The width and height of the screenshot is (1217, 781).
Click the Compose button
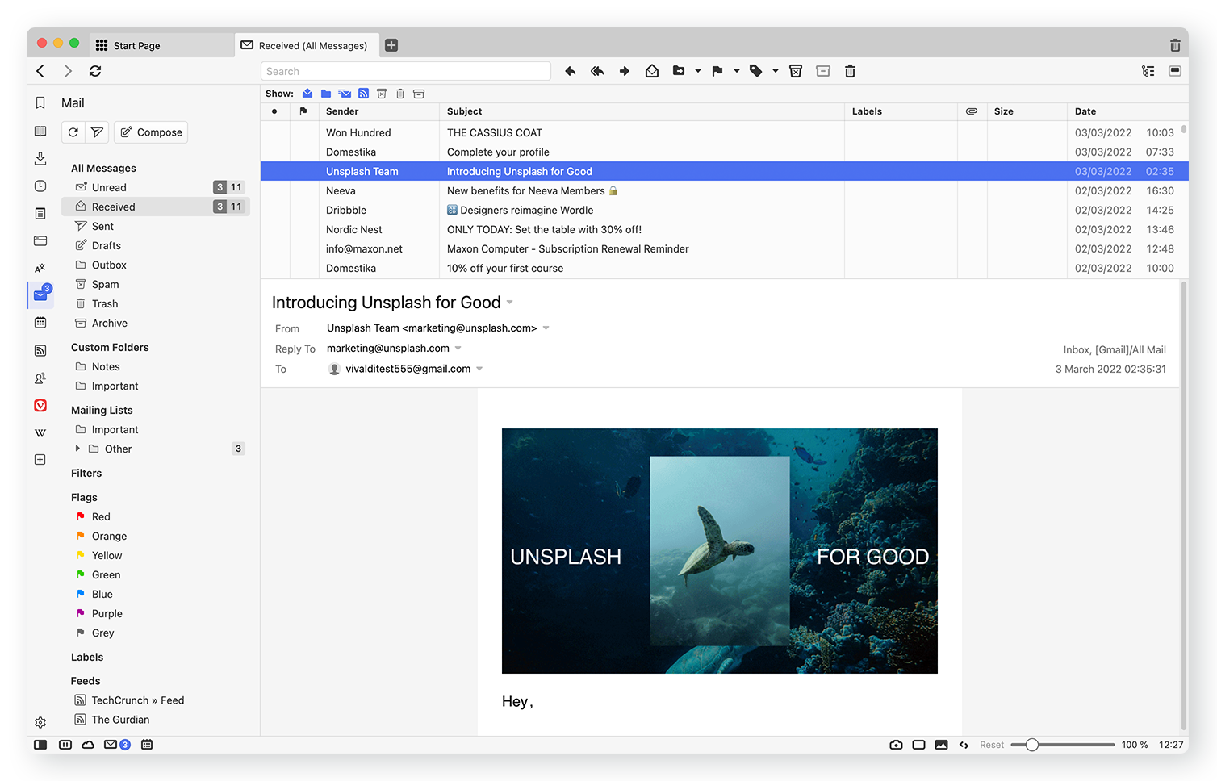coord(151,132)
